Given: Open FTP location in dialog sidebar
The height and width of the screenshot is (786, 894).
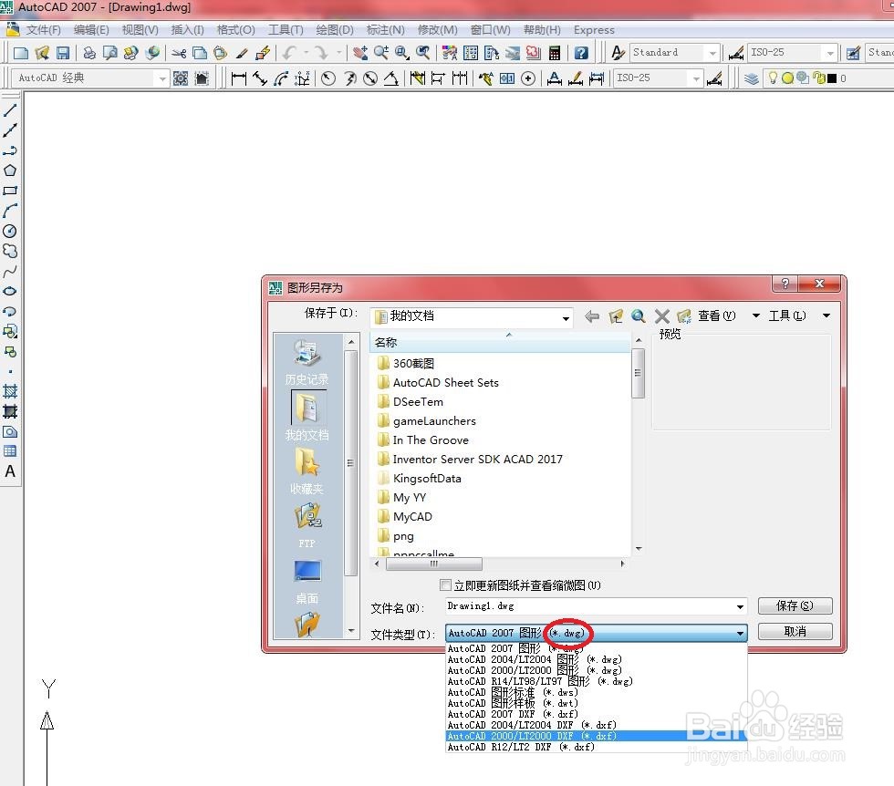Looking at the screenshot, I should (307, 525).
